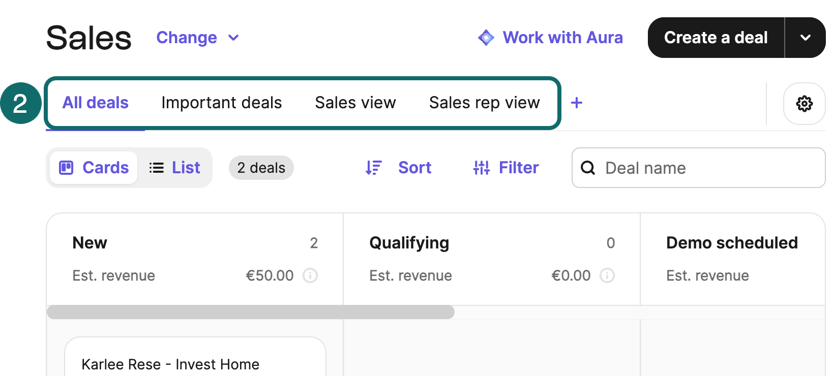This screenshot has height=376, width=834.
Task: Click the info icon beside €50.00
Action: click(x=311, y=275)
